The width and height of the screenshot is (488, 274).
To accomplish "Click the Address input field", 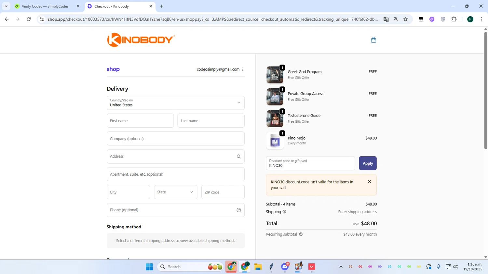I will pos(176,156).
